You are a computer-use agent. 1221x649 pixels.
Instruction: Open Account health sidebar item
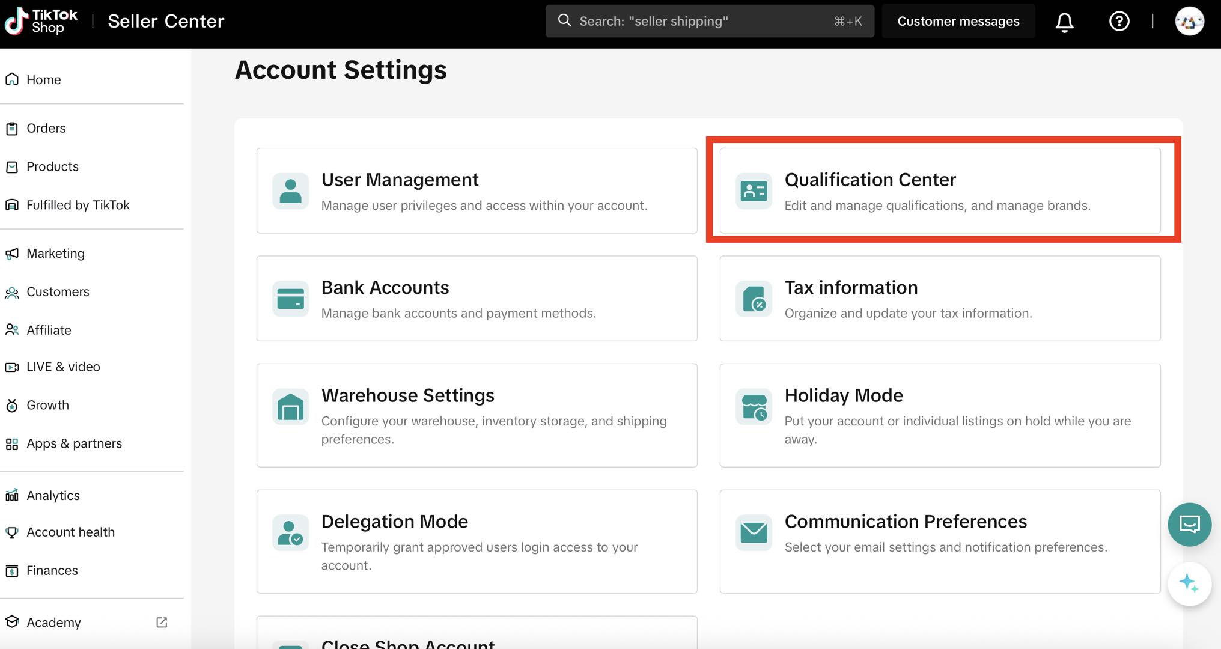(70, 532)
